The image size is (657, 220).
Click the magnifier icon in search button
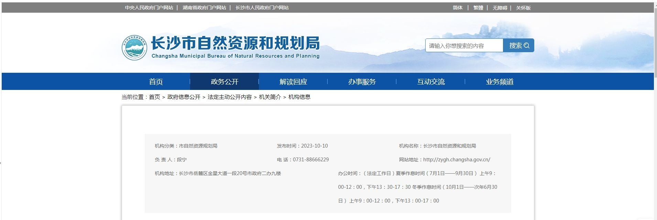527,46
